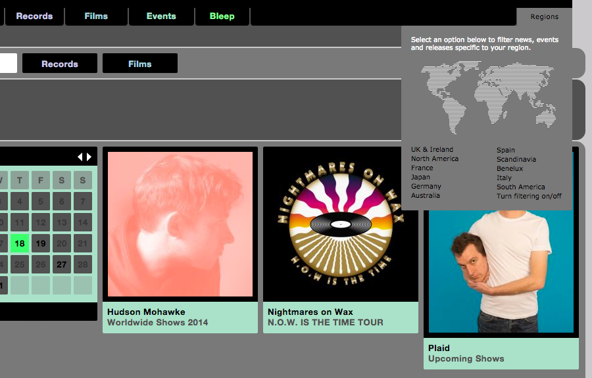Click the Records filter button

[x=60, y=63]
